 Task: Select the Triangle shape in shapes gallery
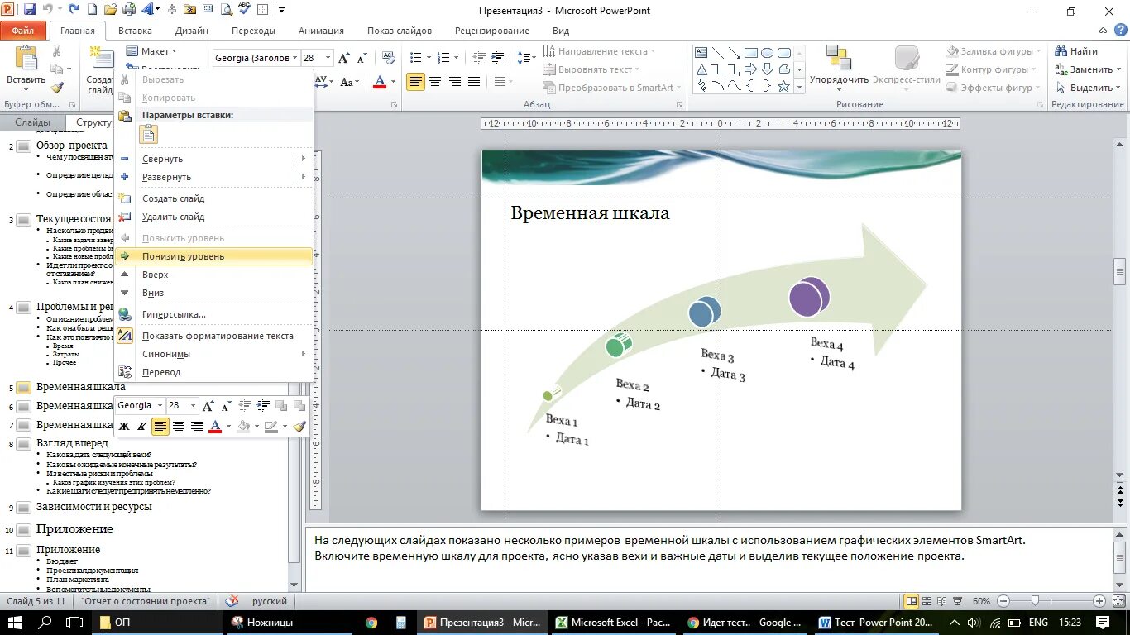(x=701, y=69)
